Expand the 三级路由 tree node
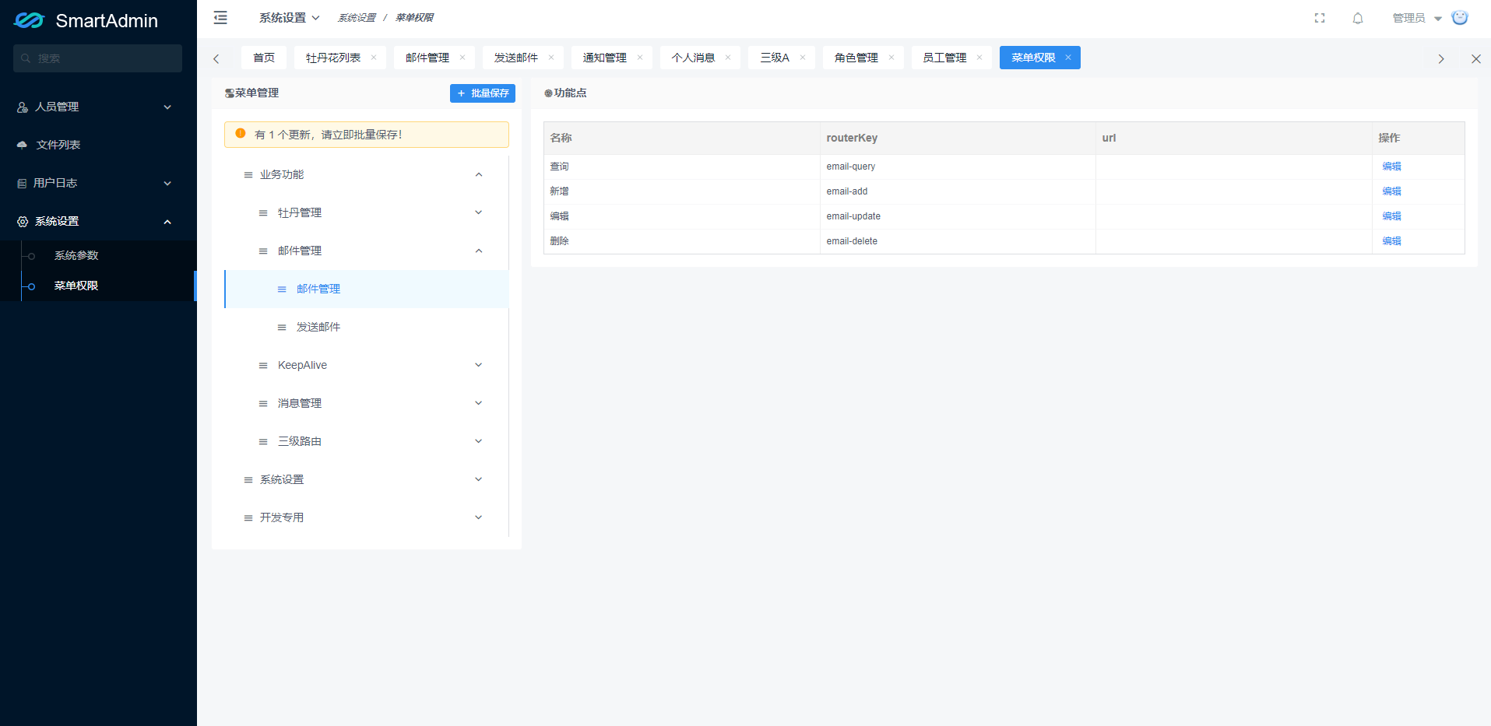 coord(479,441)
